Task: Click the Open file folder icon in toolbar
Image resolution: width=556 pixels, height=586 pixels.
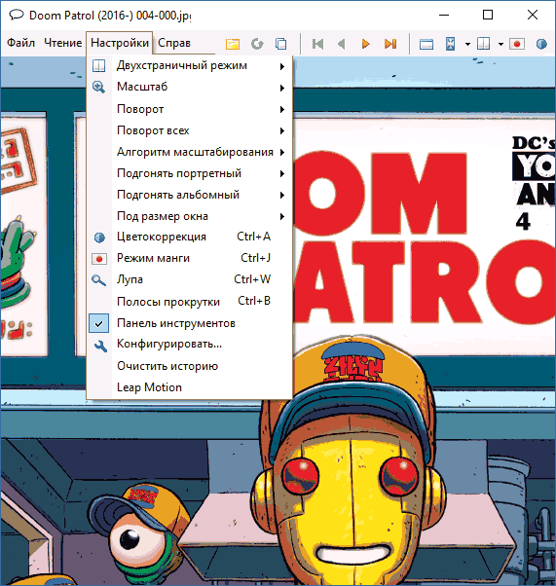Action: pyautogui.click(x=233, y=44)
